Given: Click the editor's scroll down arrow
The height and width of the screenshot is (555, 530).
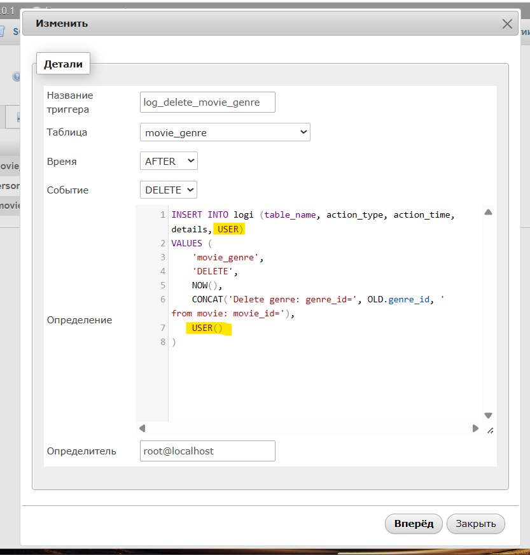Looking at the screenshot, I should [x=488, y=415].
